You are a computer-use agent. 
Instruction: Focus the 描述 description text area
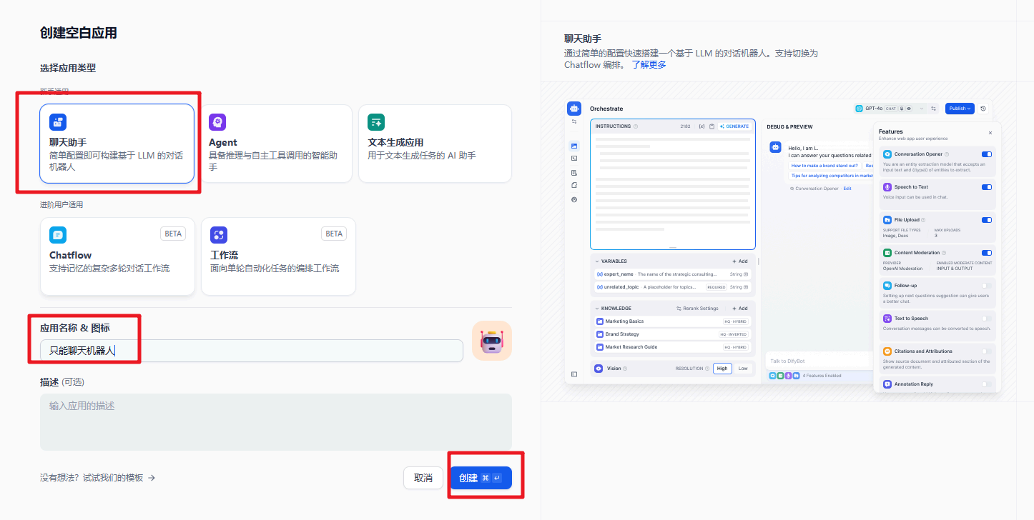click(x=276, y=422)
